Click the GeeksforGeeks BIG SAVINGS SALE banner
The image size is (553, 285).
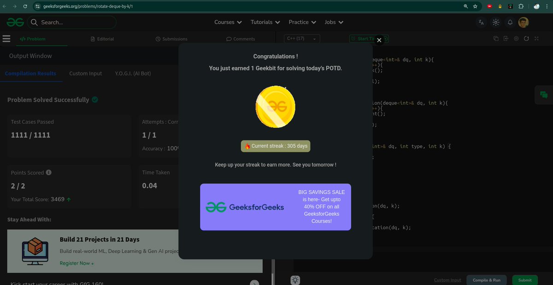(276, 207)
